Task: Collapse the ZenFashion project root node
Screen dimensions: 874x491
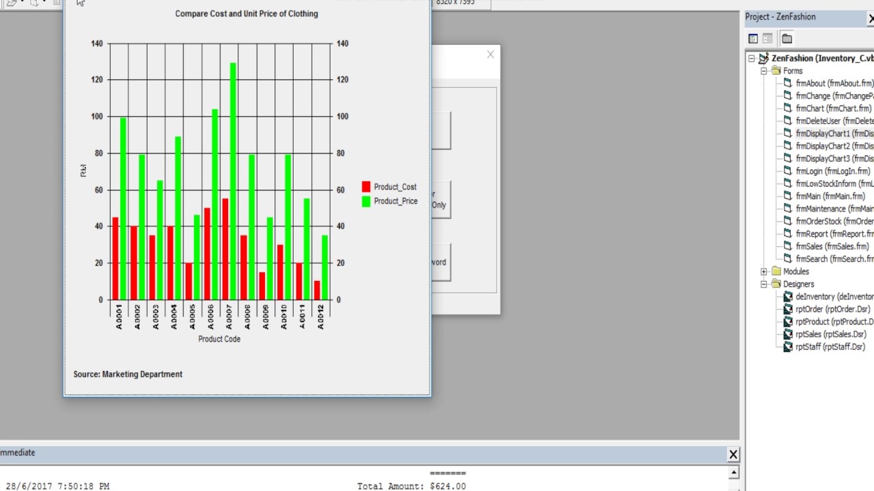Action: [x=751, y=59]
